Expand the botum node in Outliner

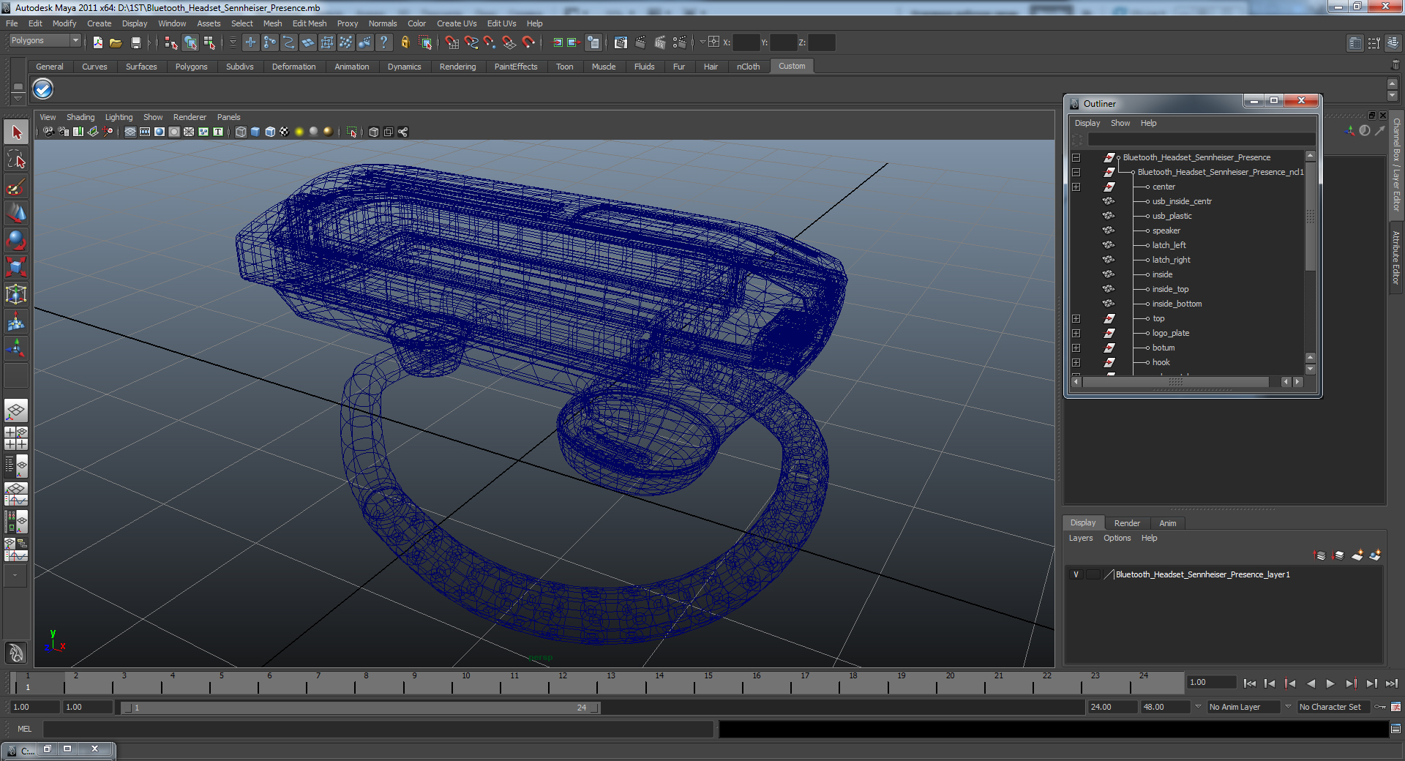point(1076,348)
